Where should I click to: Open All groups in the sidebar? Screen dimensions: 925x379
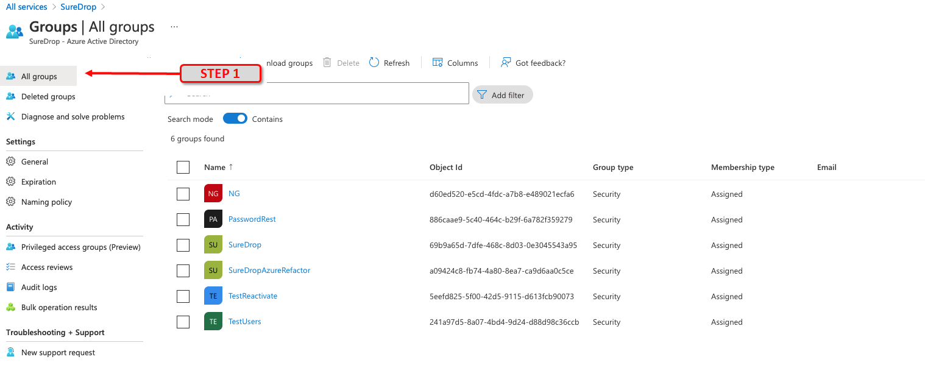(x=38, y=76)
